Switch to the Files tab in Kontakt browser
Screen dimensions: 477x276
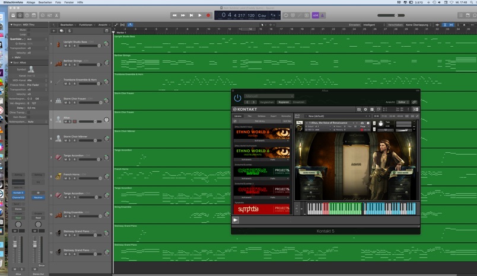point(249,116)
